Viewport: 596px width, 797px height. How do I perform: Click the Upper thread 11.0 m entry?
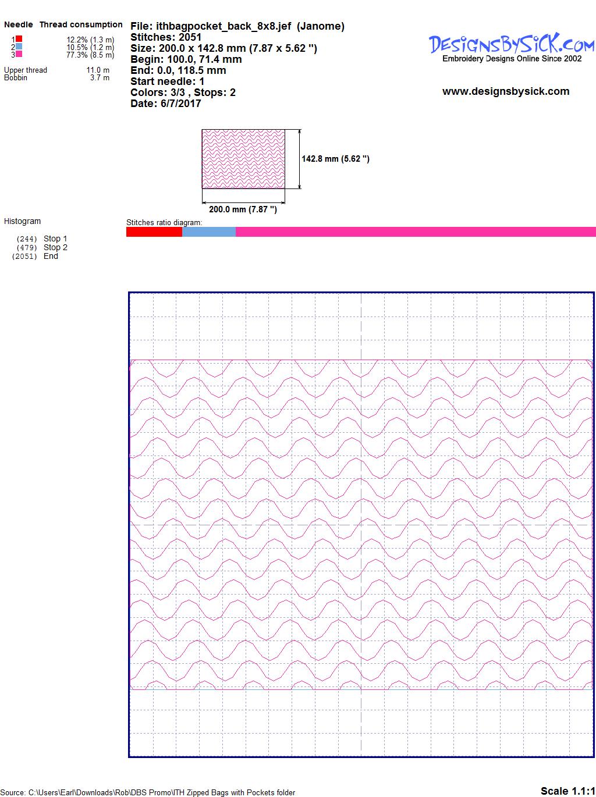click(x=56, y=70)
